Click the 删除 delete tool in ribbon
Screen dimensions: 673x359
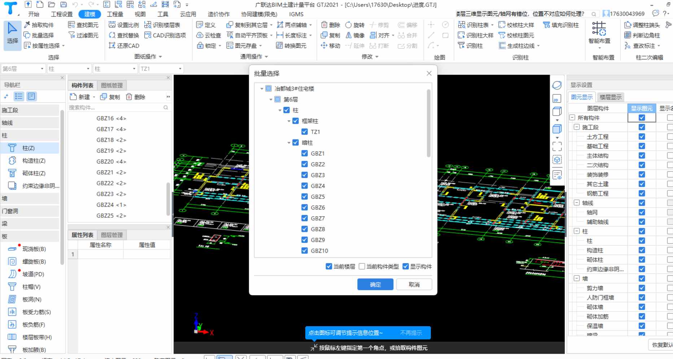pos(331,25)
